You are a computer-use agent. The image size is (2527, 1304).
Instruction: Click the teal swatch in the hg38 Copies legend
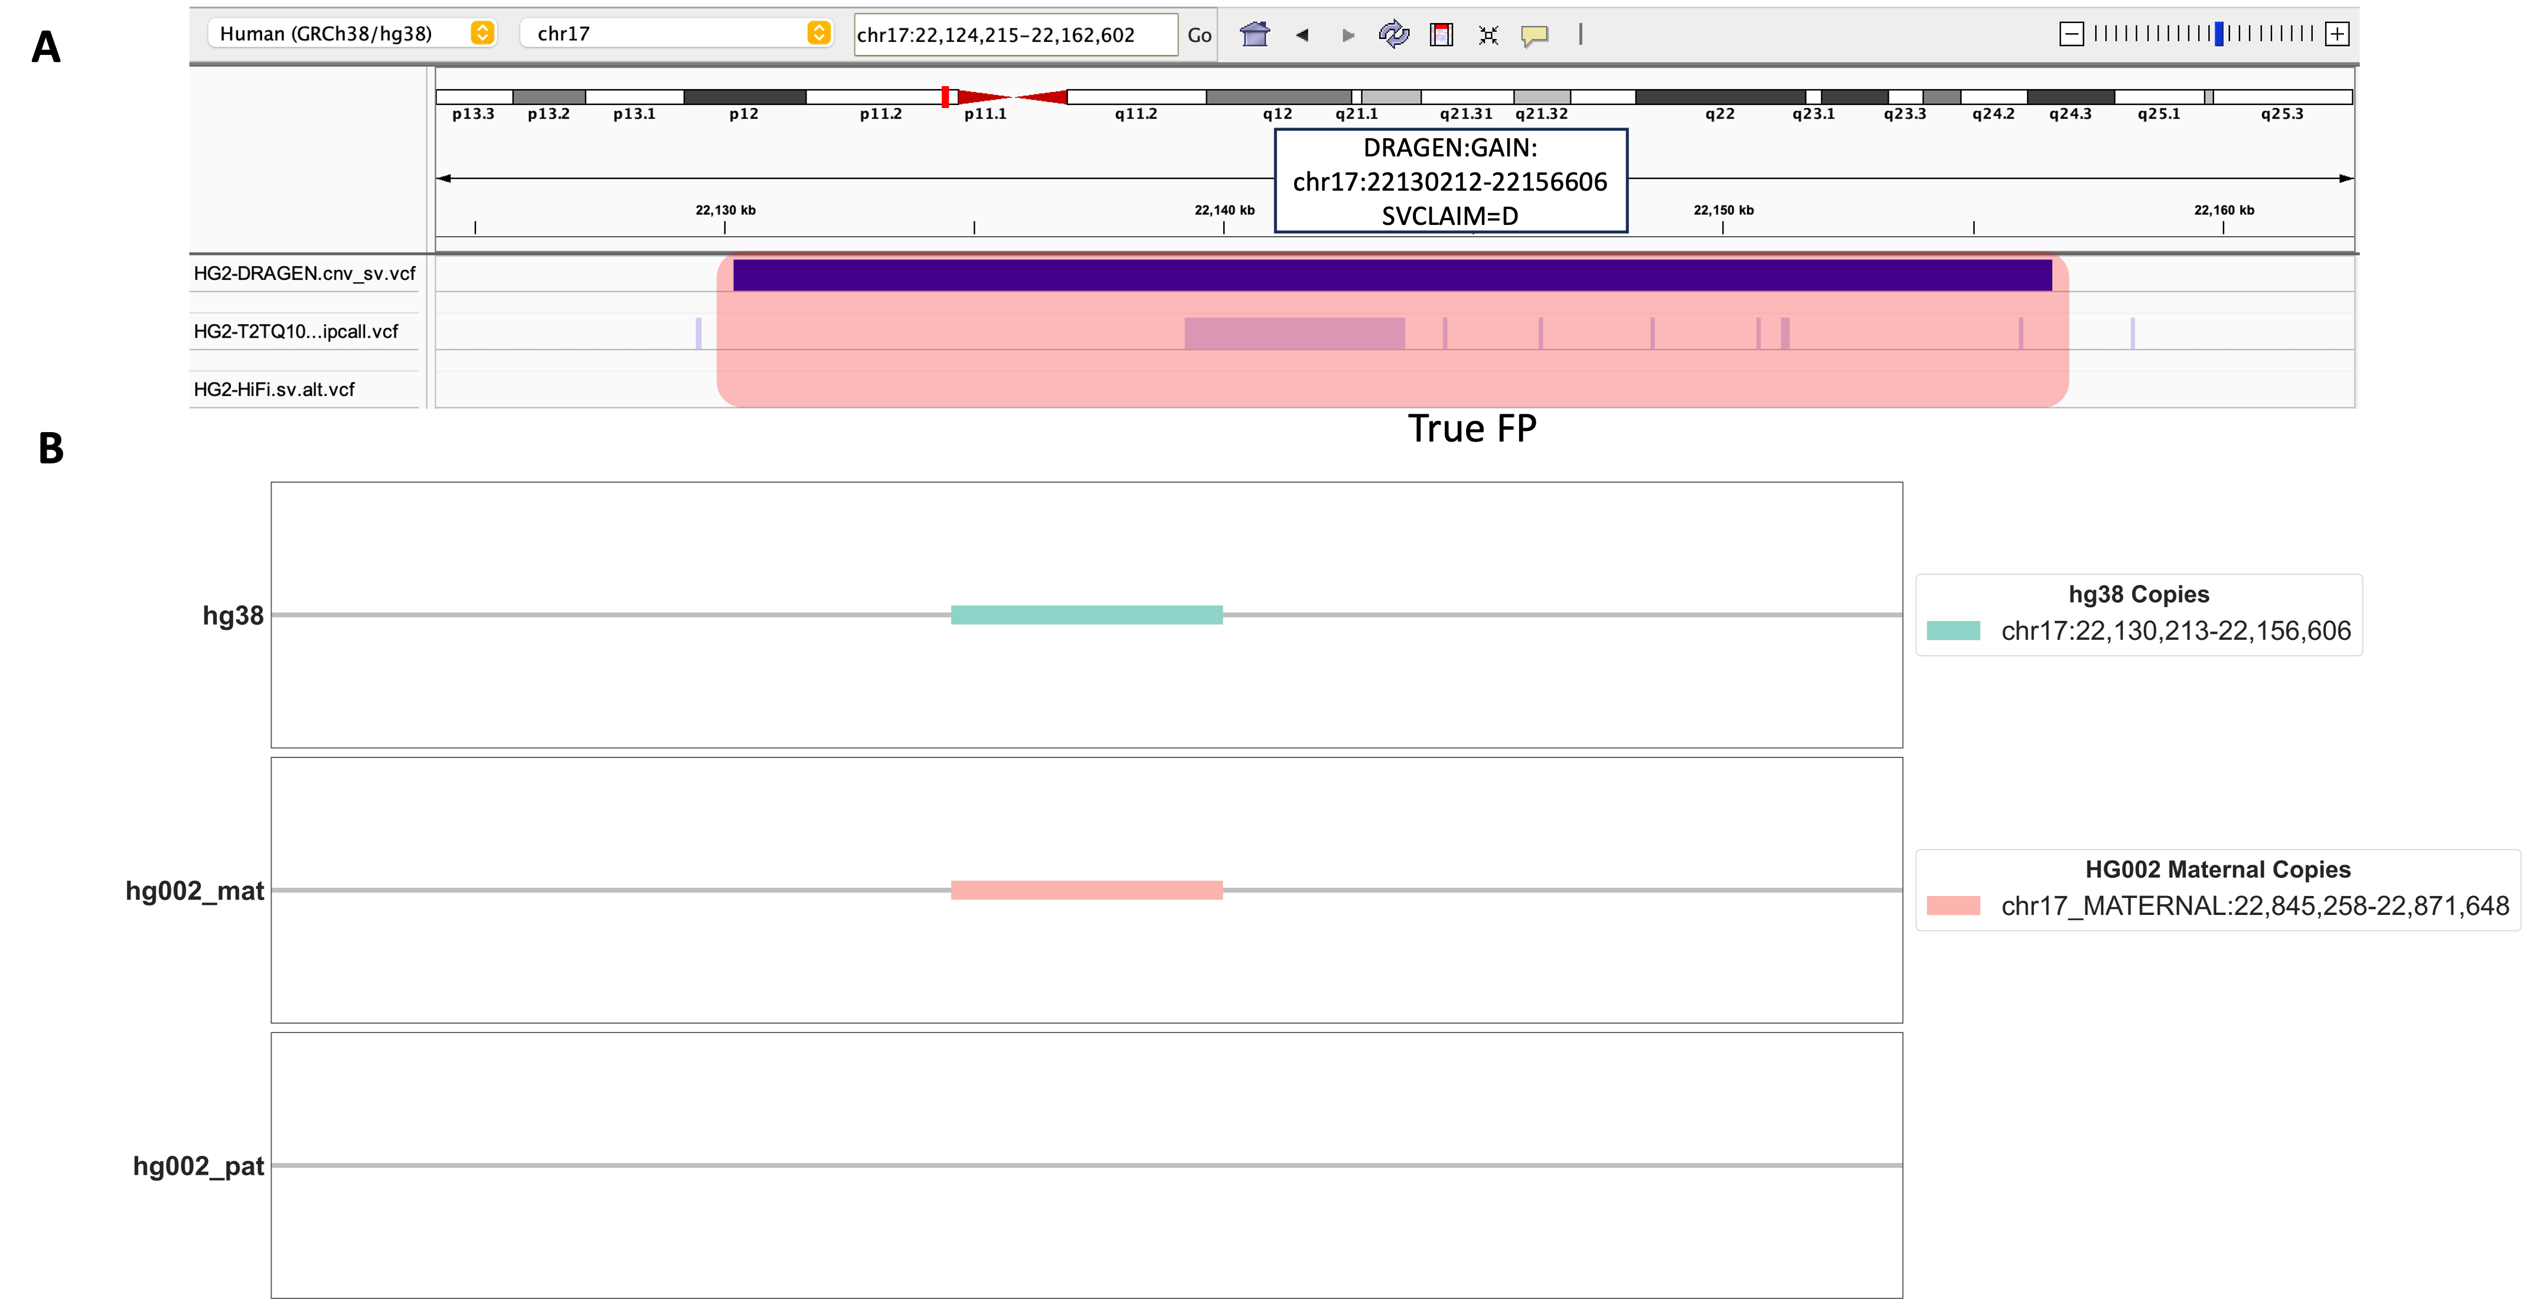point(1953,630)
